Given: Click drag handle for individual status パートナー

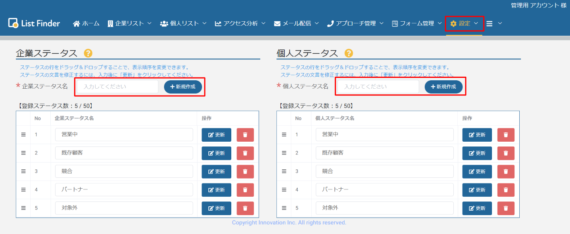Looking at the screenshot, I should coord(284,190).
